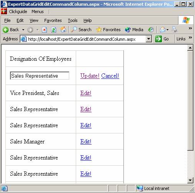Click the Local intranet zone icon

click(x=140, y=188)
